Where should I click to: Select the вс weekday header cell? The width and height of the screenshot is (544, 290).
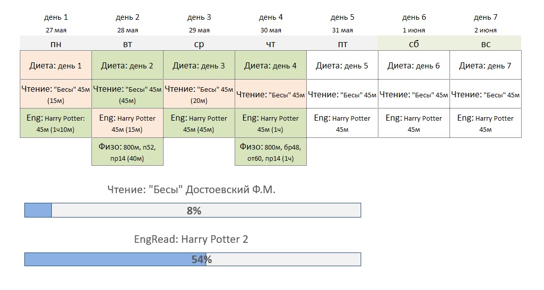486,44
